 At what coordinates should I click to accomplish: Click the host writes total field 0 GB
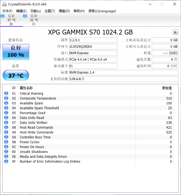tap(165, 47)
